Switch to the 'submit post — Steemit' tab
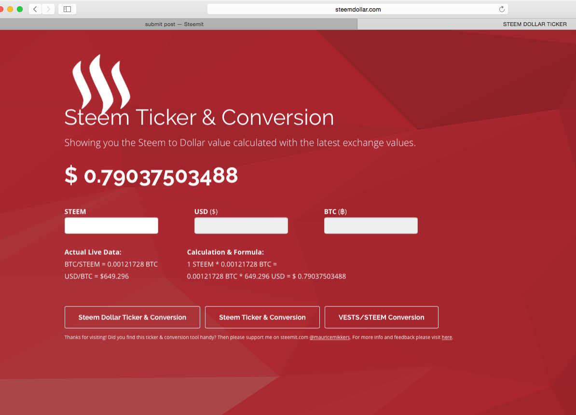 (174, 24)
